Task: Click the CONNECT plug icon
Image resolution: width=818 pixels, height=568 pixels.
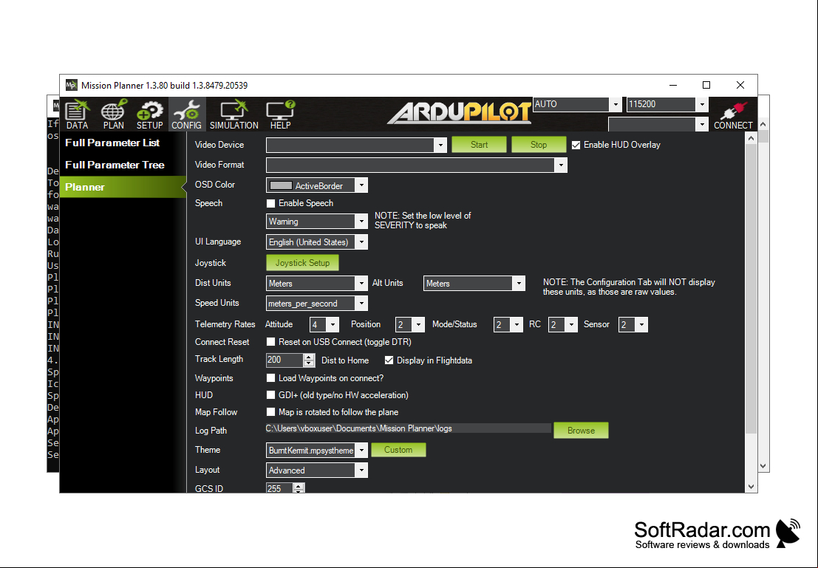Action: click(733, 114)
